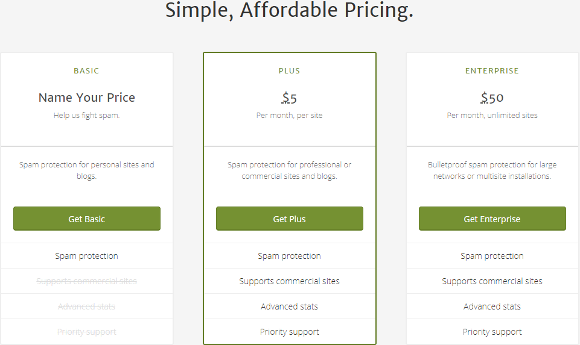The image size is (580, 345).
Task: Click the Get Plus button
Action: tap(290, 219)
